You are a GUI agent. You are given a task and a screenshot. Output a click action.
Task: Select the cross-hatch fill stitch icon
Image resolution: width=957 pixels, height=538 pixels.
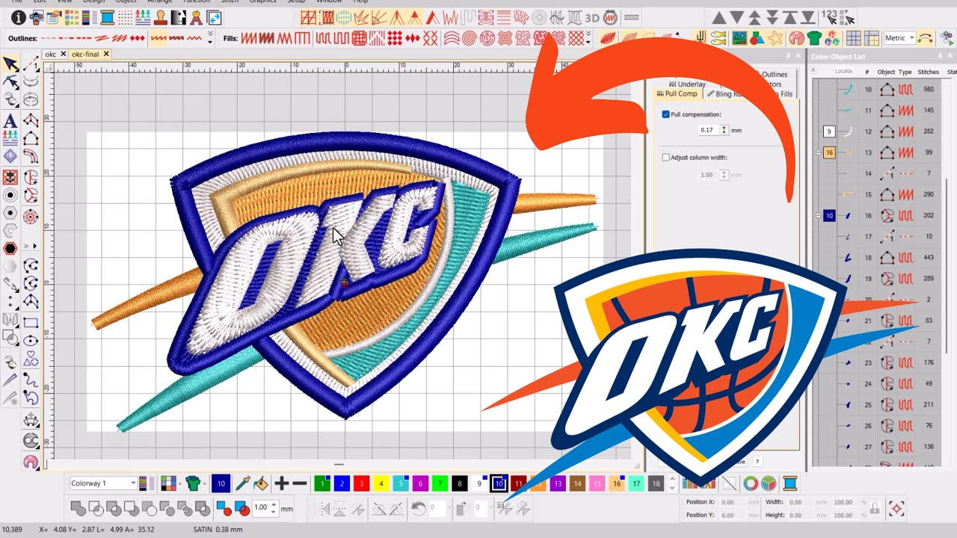click(x=576, y=37)
